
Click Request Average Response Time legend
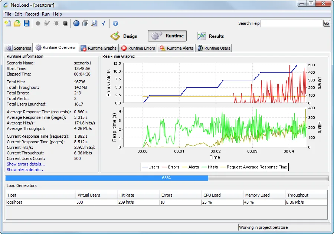click(x=254, y=167)
